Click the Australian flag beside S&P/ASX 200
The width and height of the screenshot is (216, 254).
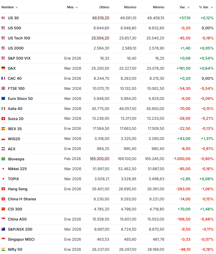[3, 229]
